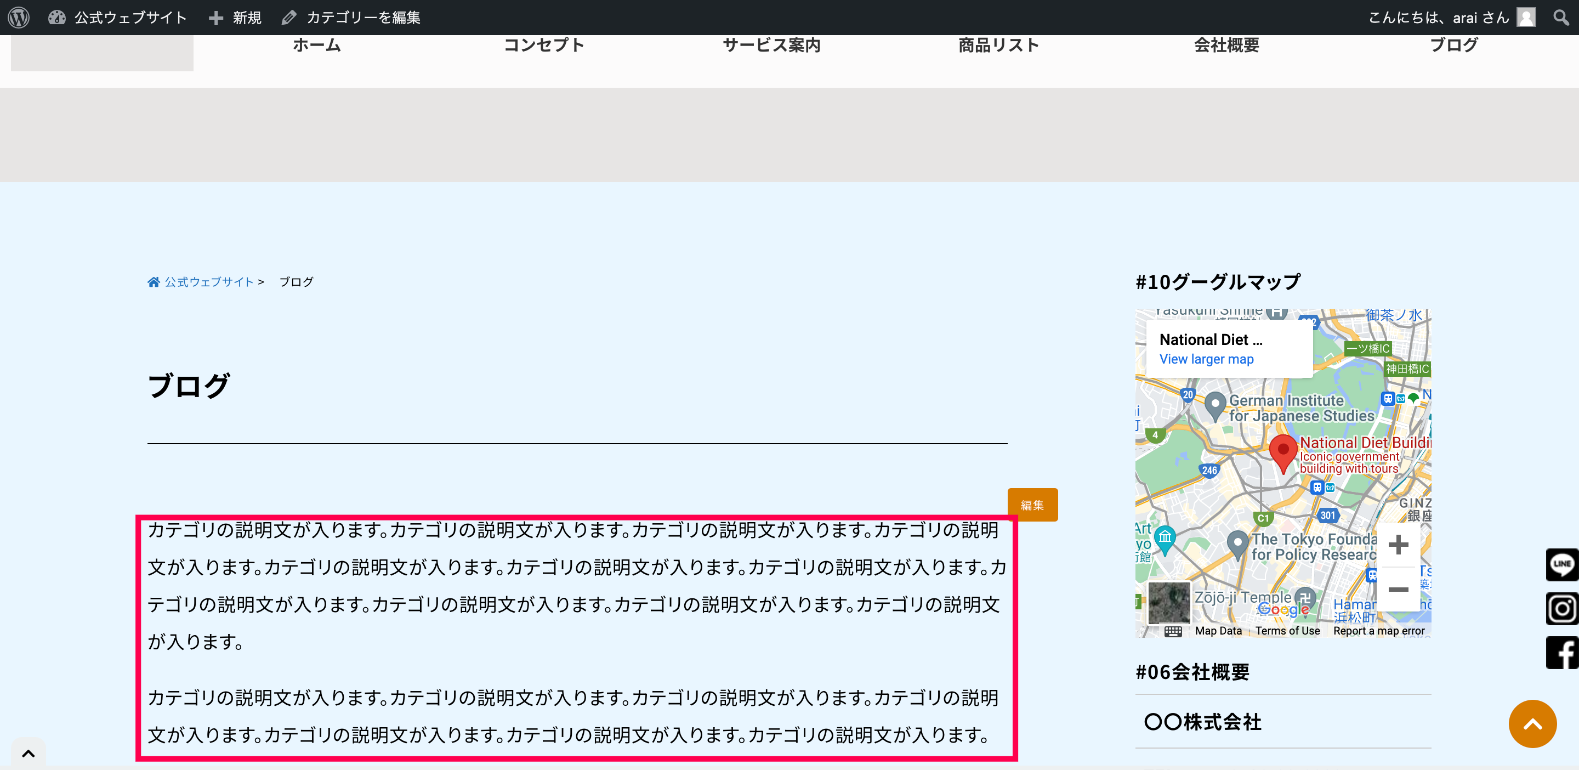This screenshot has width=1579, height=770.
Task: Click the map zoom out minus
Action: click(x=1398, y=589)
